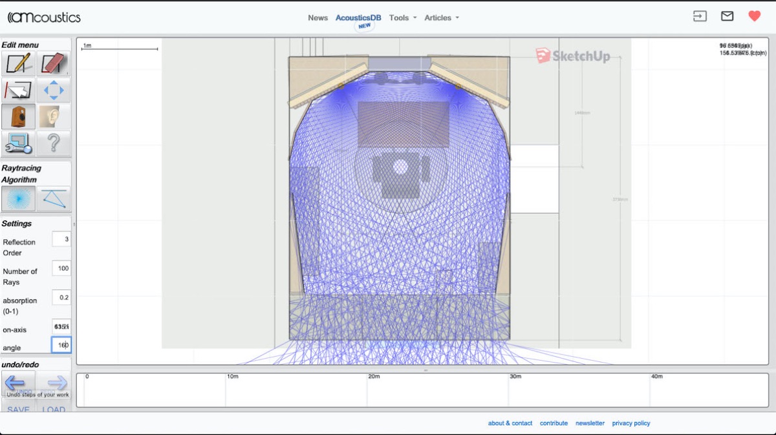Select the eraser tool
776x435 pixels.
point(53,63)
